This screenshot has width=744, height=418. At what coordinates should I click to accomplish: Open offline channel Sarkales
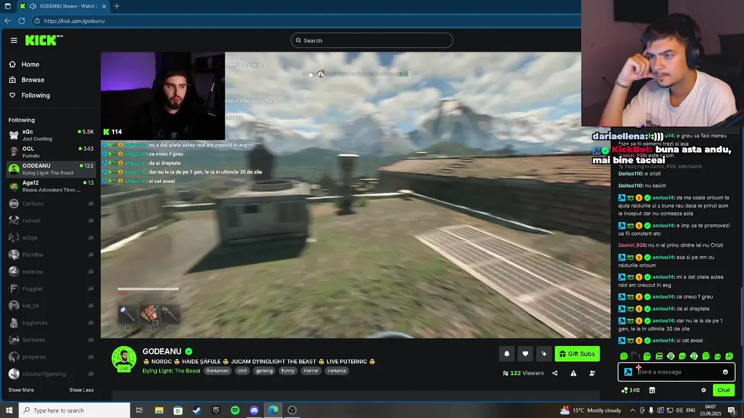pos(51,340)
